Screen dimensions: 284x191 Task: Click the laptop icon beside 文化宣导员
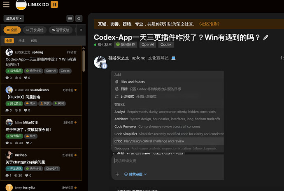coord(173,58)
